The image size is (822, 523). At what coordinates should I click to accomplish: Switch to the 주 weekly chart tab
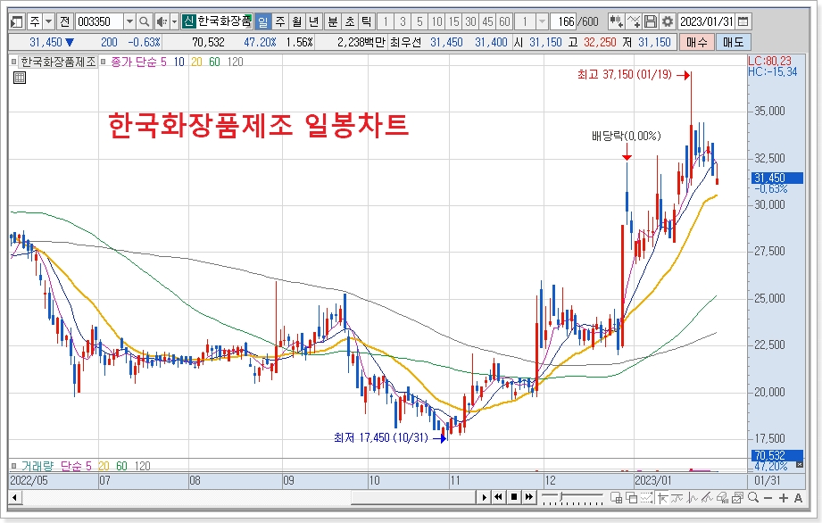(x=280, y=21)
